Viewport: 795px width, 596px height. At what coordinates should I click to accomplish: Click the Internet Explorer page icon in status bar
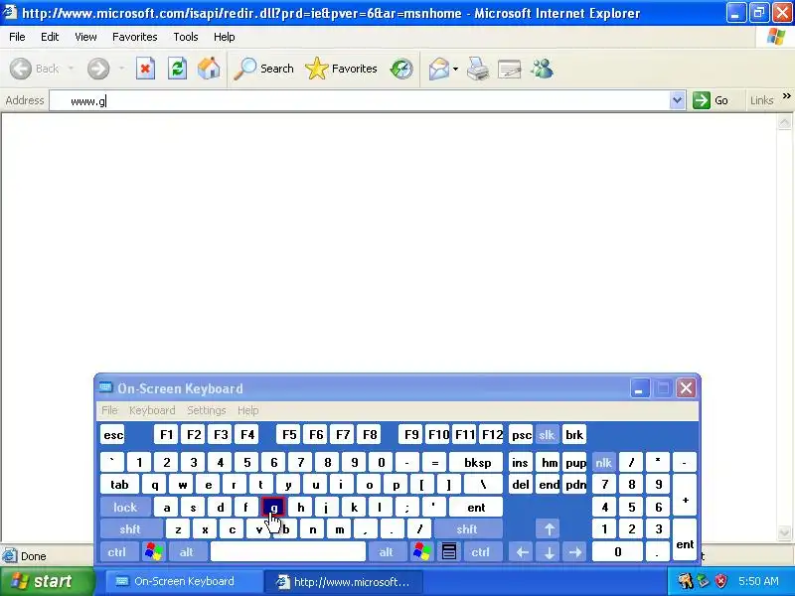9,556
